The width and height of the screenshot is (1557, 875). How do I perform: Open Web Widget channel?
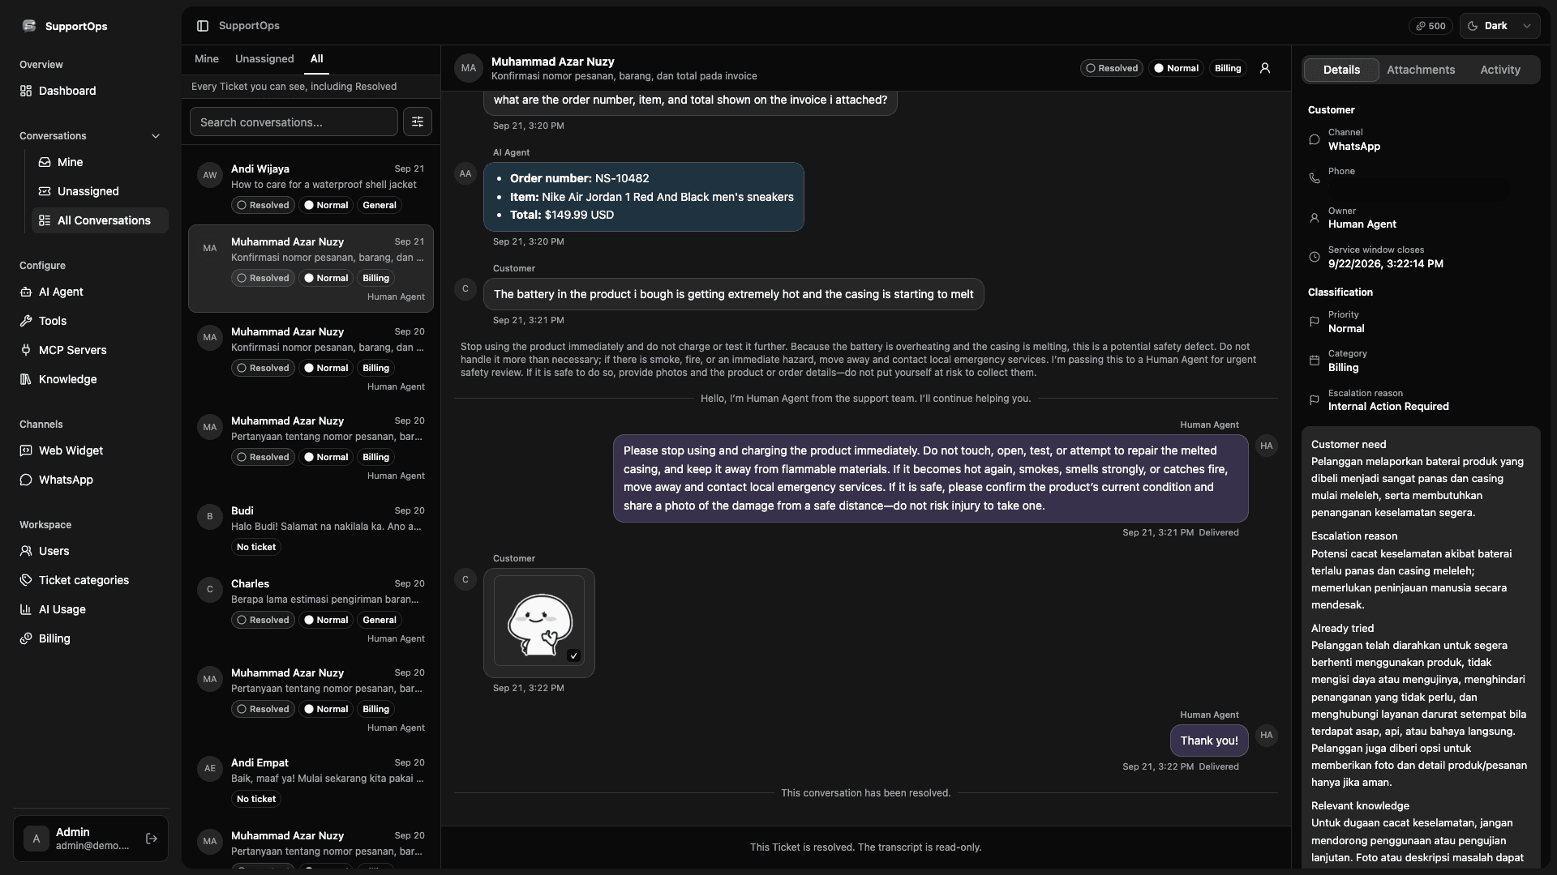[91, 450]
